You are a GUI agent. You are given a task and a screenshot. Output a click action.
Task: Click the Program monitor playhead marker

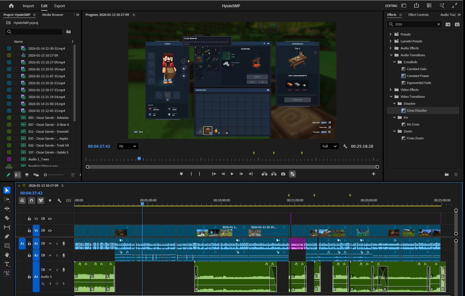tap(139, 159)
